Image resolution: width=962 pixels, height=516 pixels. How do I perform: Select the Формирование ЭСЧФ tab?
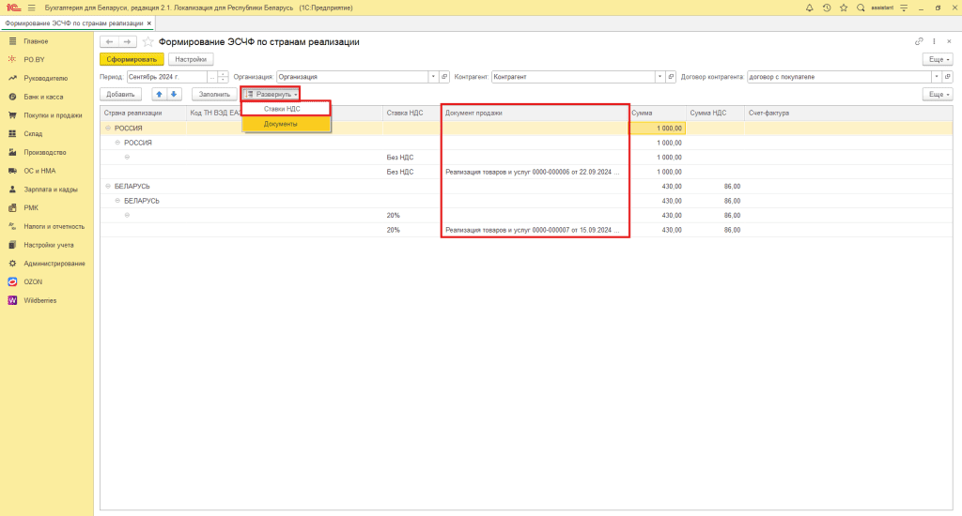tap(73, 23)
